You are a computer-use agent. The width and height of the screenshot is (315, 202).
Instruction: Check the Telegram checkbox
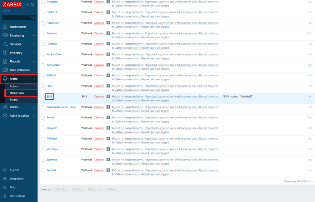click(42, 128)
